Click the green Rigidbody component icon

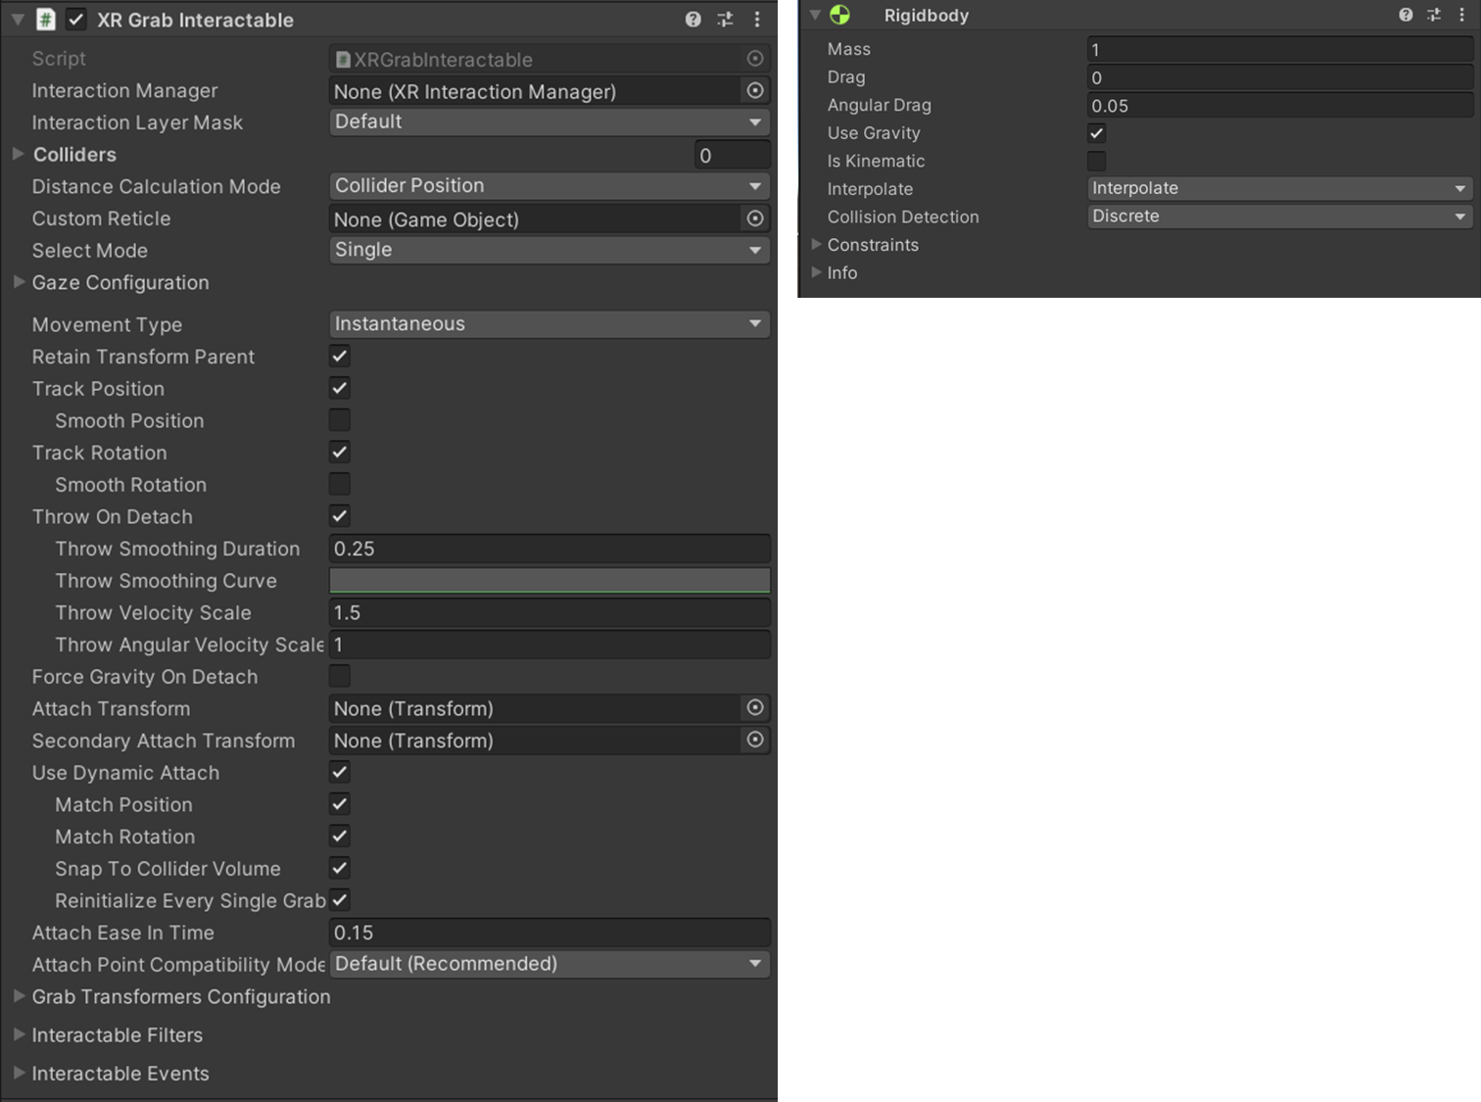click(840, 15)
